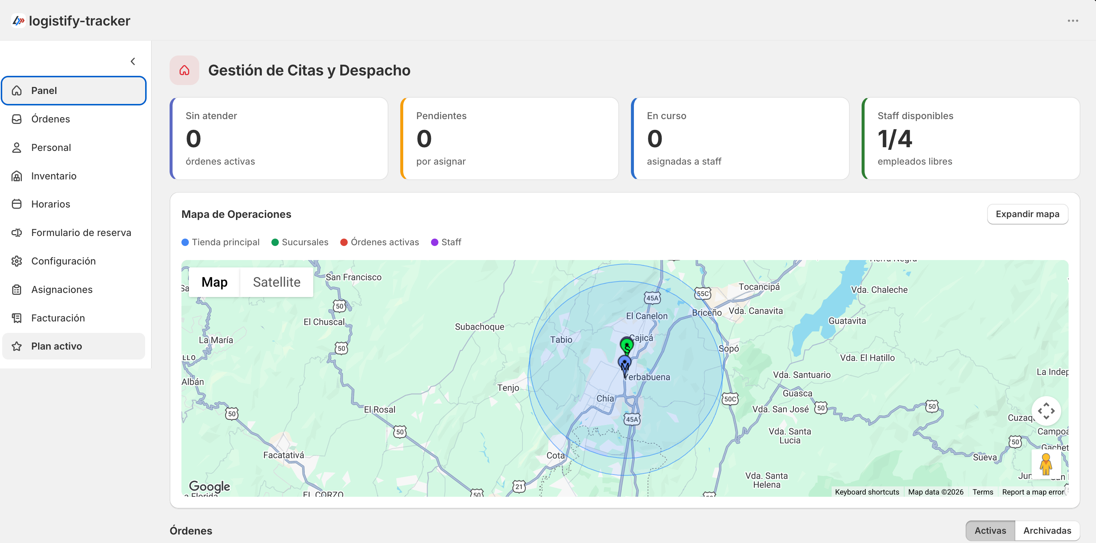
Task: Open Keyboard shortcuts on the map
Action: (867, 492)
